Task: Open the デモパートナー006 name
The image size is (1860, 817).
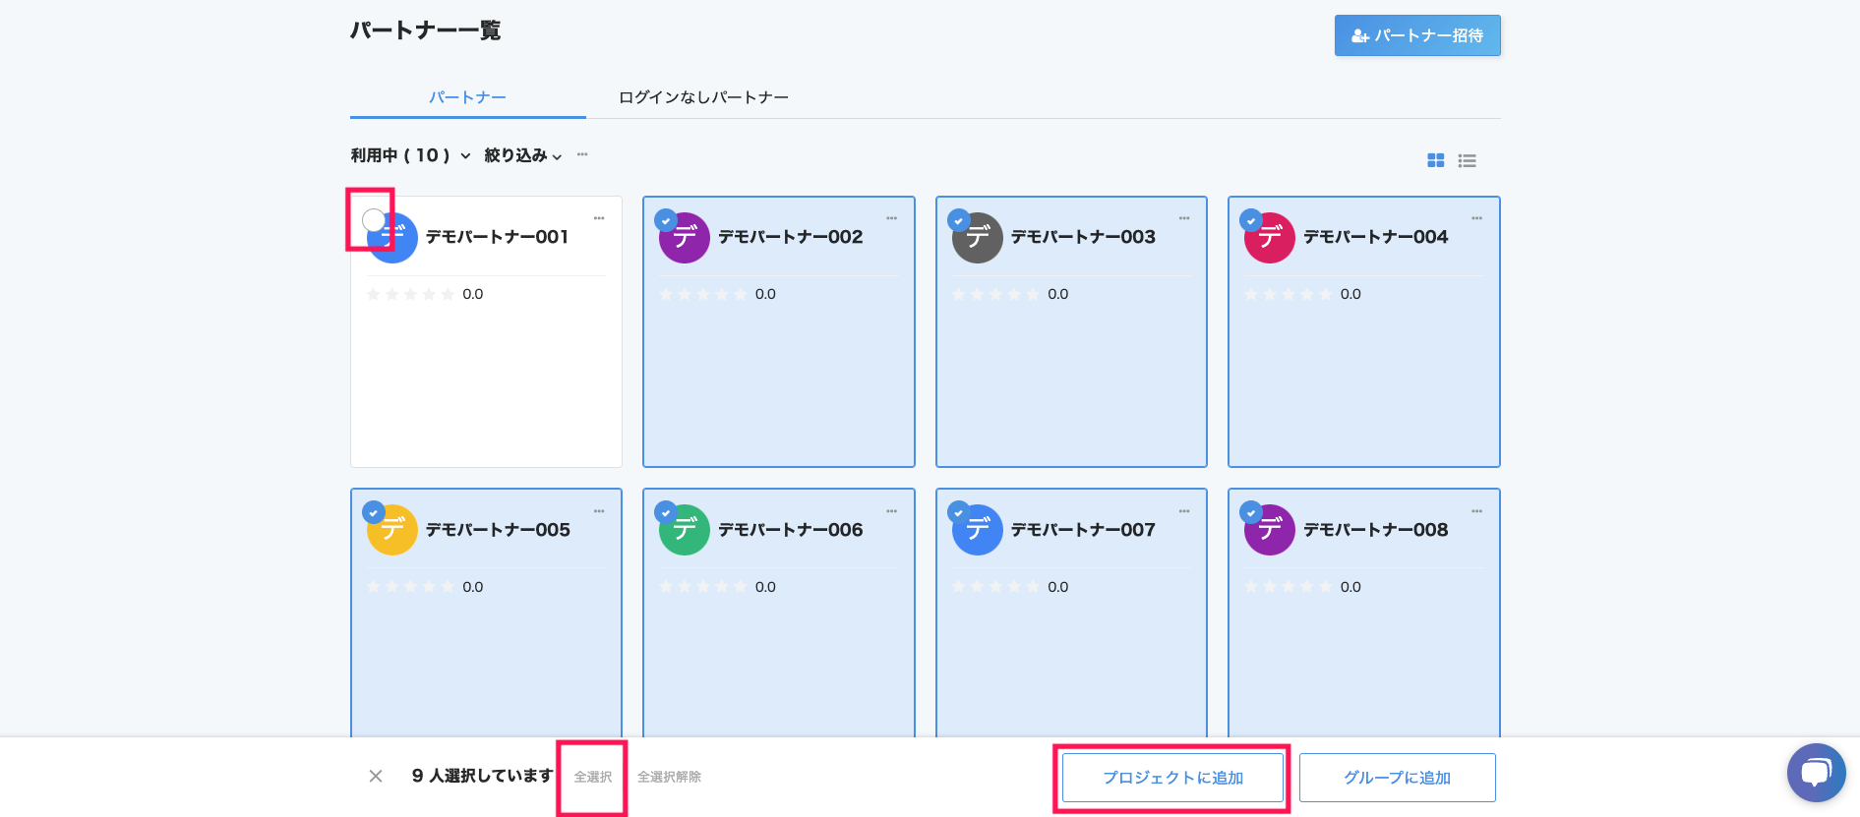Action: coord(790,530)
